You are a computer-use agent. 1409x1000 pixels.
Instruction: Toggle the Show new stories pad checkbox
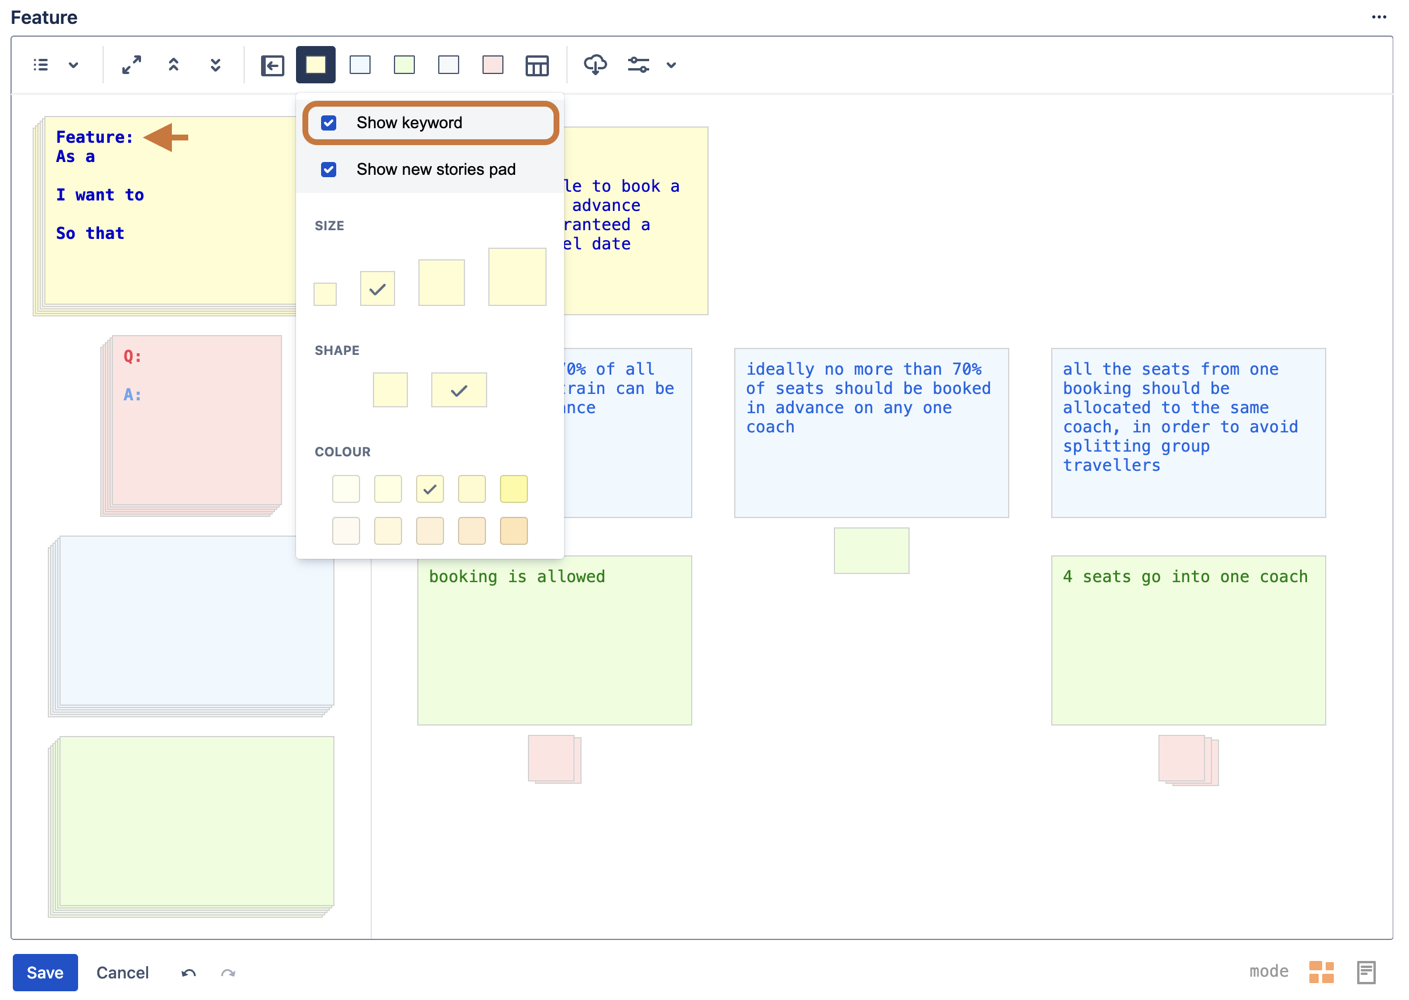coord(329,170)
